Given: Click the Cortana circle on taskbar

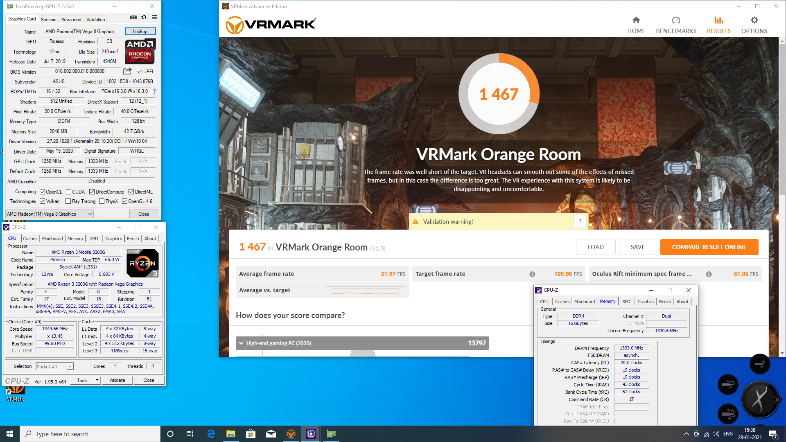Looking at the screenshot, I should [x=170, y=434].
